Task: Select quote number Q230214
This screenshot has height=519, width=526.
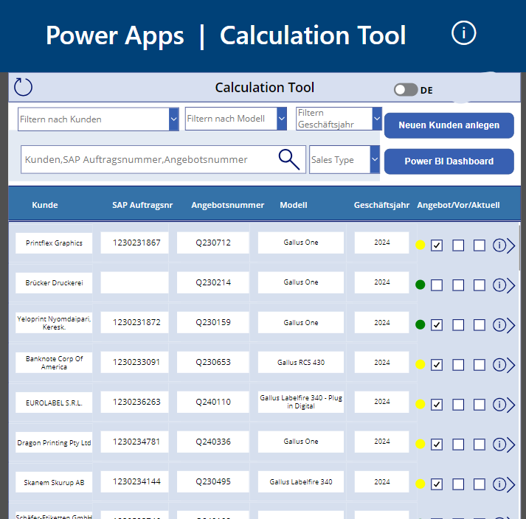Action: (213, 282)
